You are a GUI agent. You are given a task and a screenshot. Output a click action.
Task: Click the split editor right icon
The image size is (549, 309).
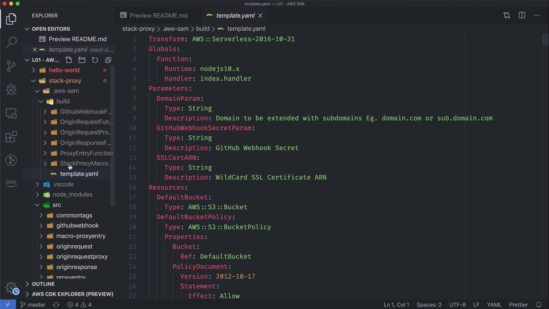(x=522, y=15)
